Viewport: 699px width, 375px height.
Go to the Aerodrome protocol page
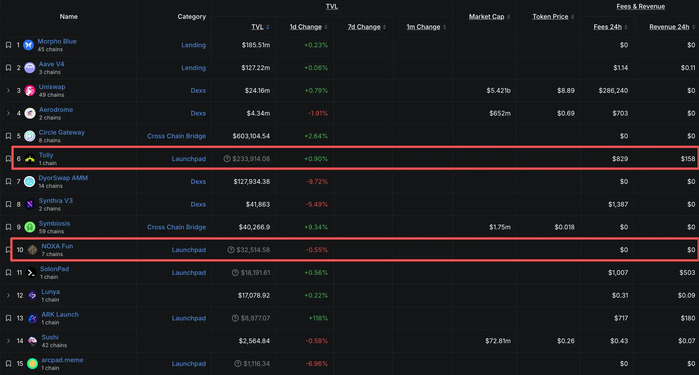click(56, 110)
